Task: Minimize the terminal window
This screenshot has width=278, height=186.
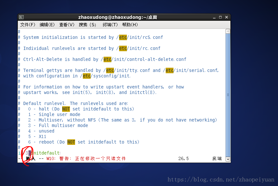Action: pyautogui.click(x=214, y=17)
